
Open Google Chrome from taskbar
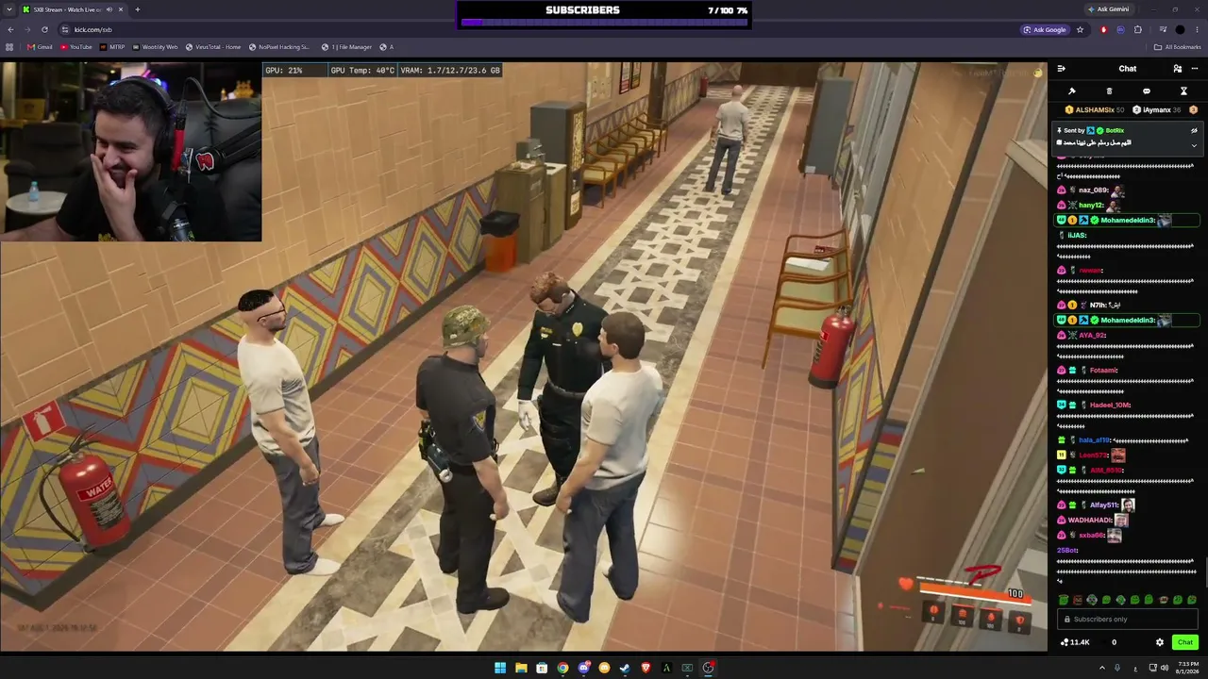[x=562, y=668]
